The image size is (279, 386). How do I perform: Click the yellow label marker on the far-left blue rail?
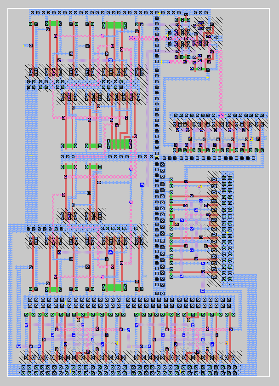pyautogui.click(x=15, y=267)
